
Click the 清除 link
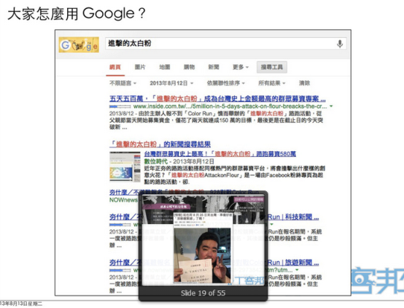(304, 83)
